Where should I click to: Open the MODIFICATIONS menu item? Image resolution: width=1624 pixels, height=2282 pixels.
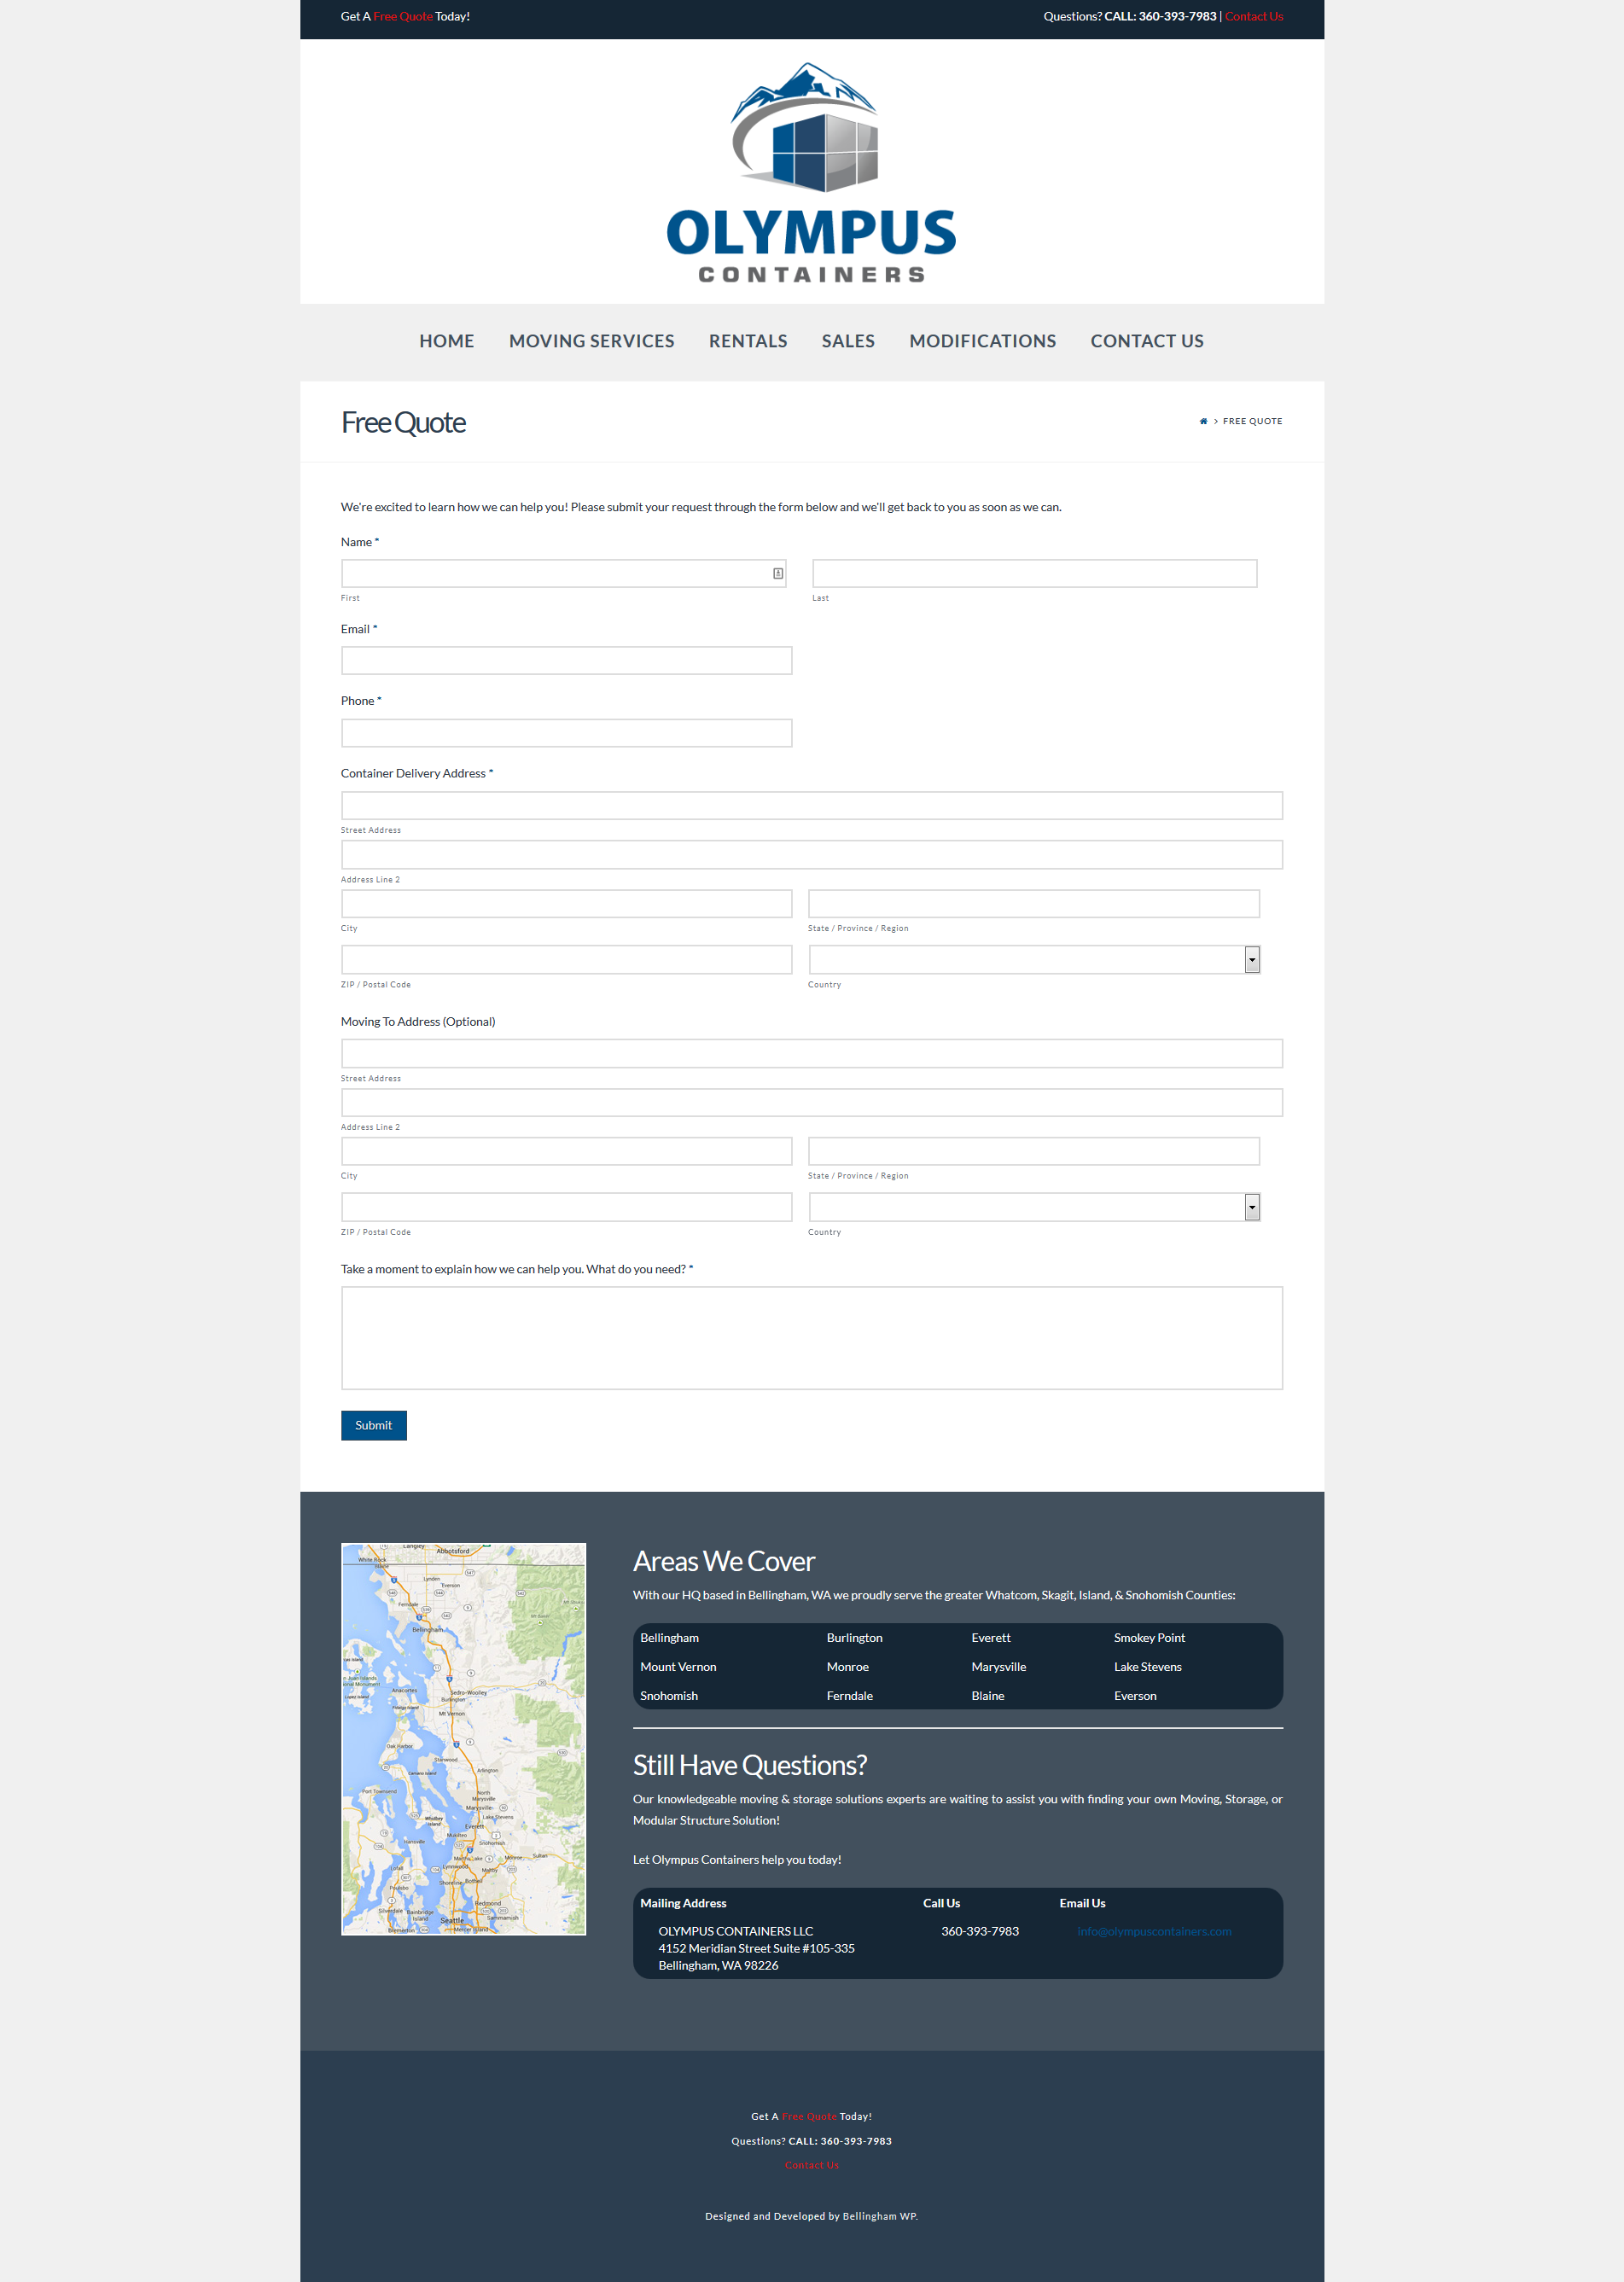[983, 341]
